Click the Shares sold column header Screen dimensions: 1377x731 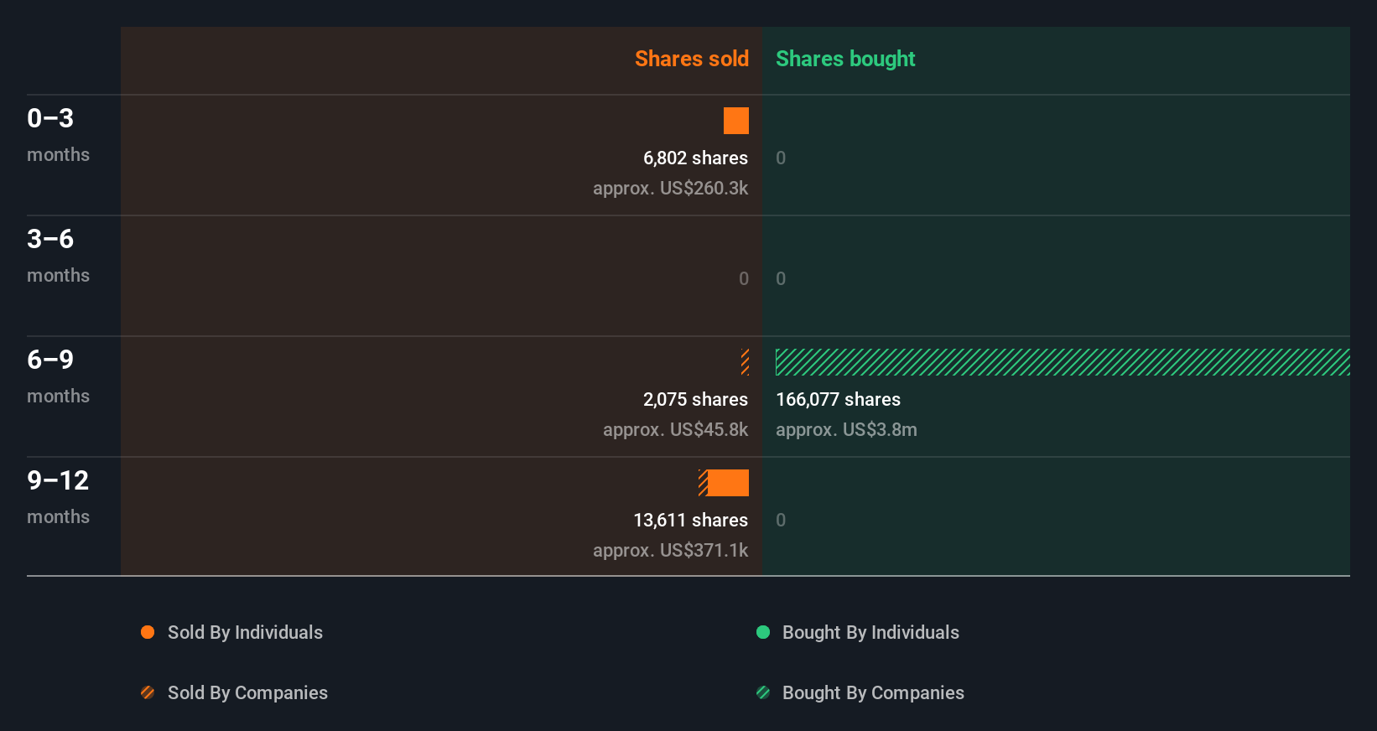tap(692, 59)
